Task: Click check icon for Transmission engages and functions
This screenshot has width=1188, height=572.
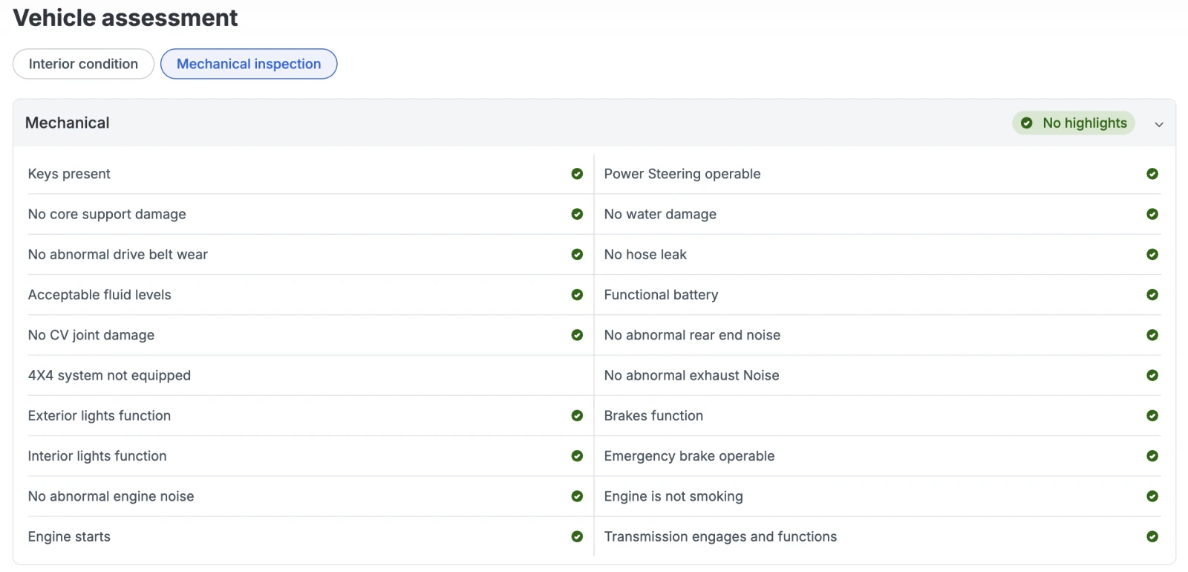Action: click(x=1152, y=536)
